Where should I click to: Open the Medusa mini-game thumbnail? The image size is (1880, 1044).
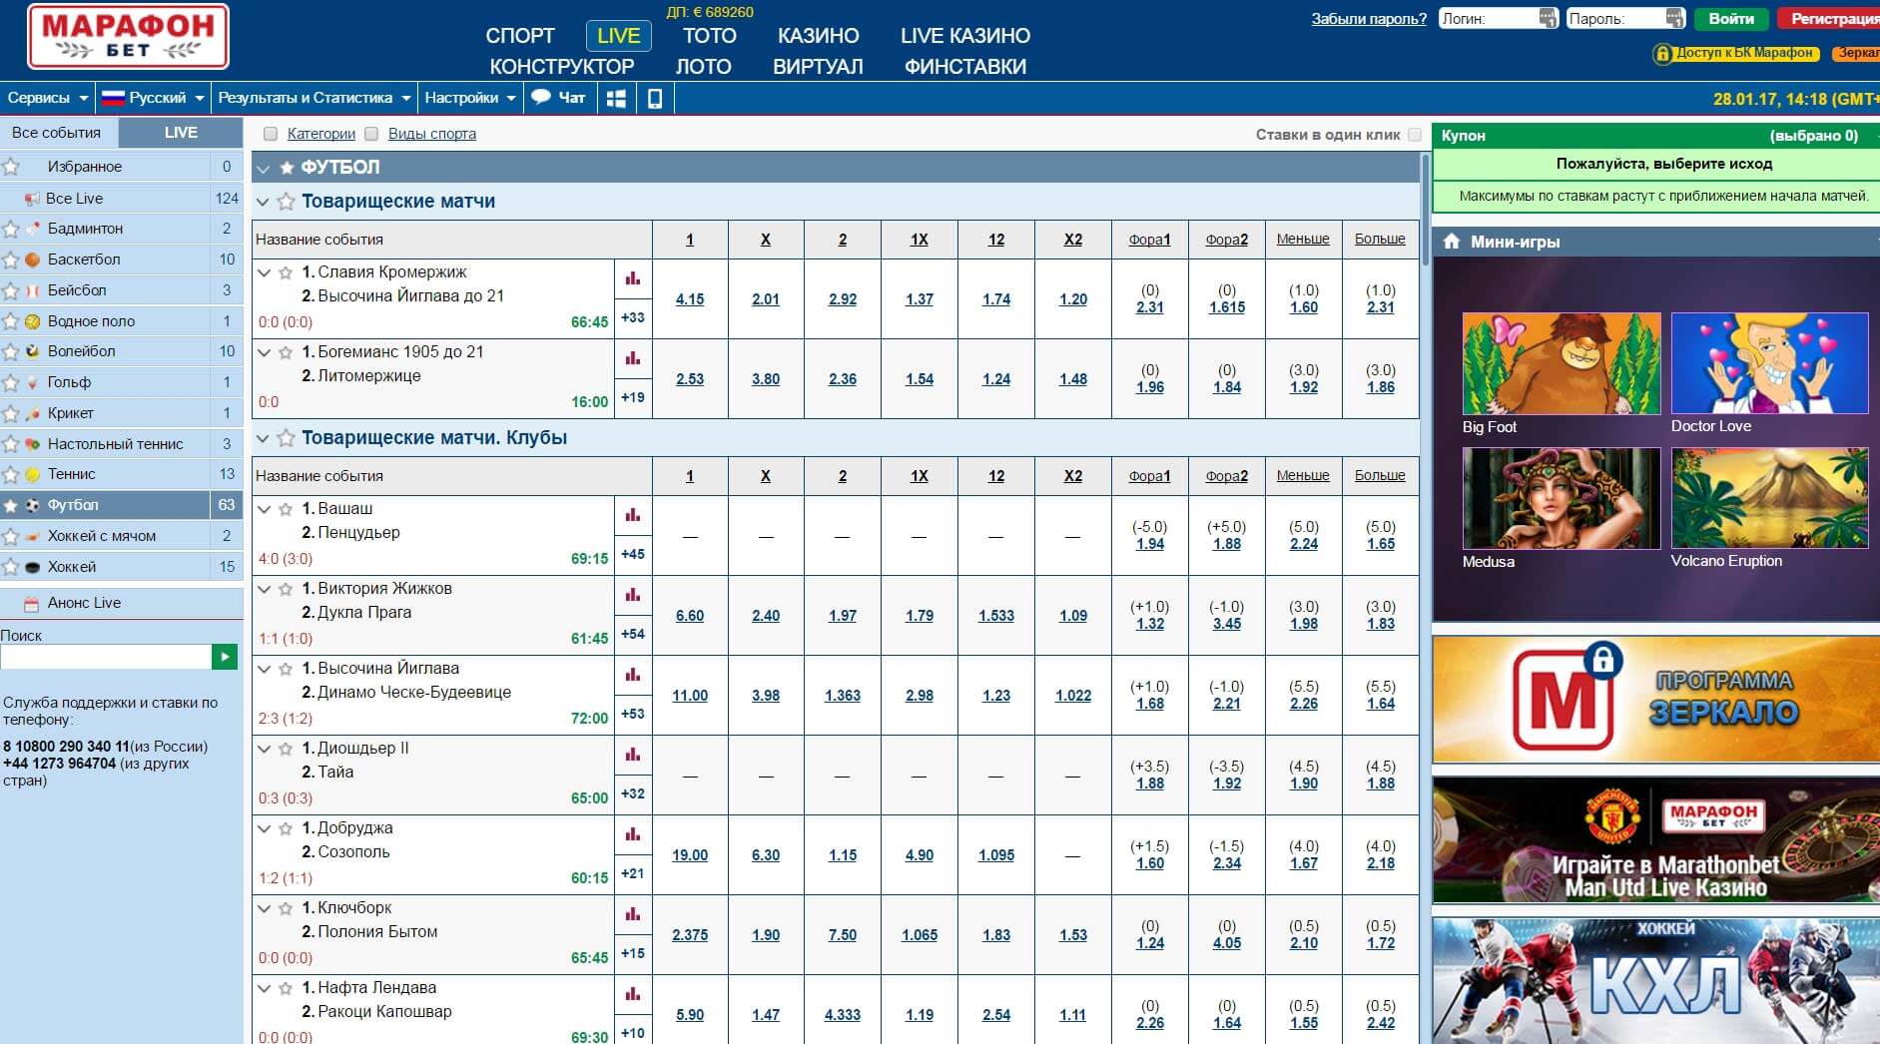pos(1562,498)
